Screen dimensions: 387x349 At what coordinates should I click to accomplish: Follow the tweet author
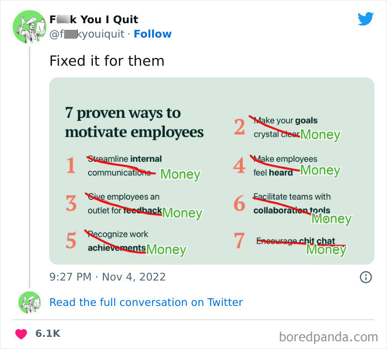point(152,34)
